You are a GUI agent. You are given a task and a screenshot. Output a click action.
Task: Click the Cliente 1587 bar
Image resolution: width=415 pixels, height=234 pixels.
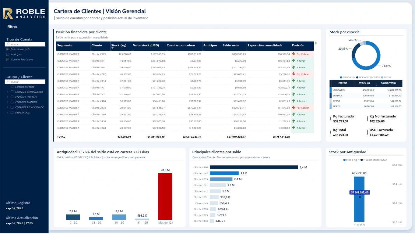[x=224, y=173]
